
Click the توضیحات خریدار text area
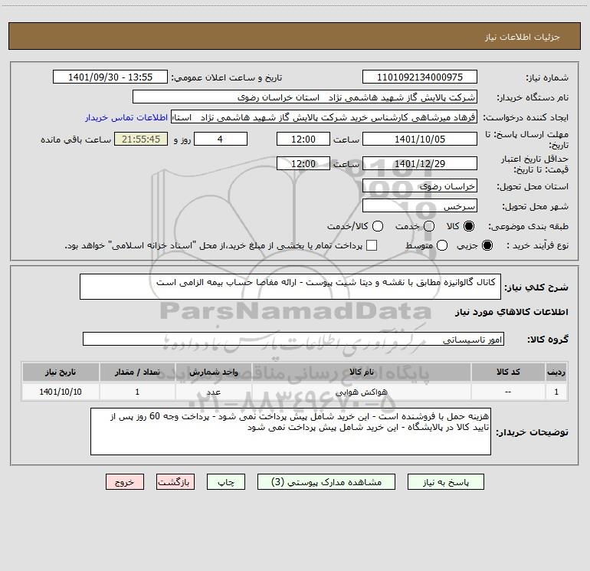click(x=290, y=432)
